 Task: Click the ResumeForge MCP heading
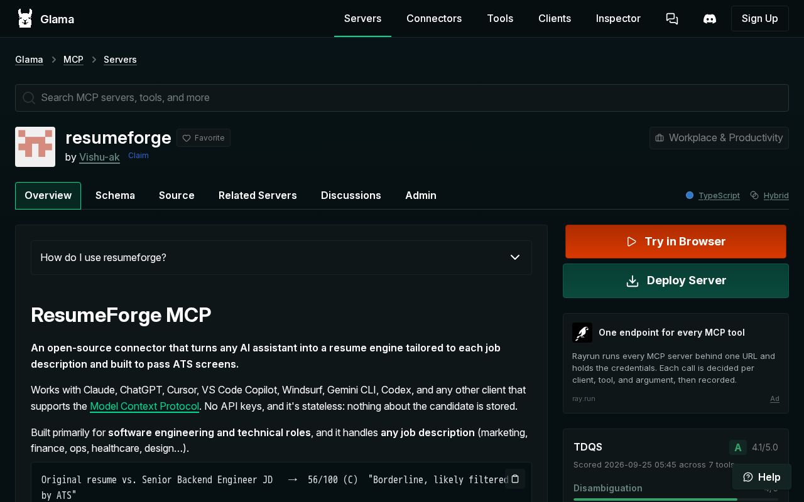tap(121, 315)
